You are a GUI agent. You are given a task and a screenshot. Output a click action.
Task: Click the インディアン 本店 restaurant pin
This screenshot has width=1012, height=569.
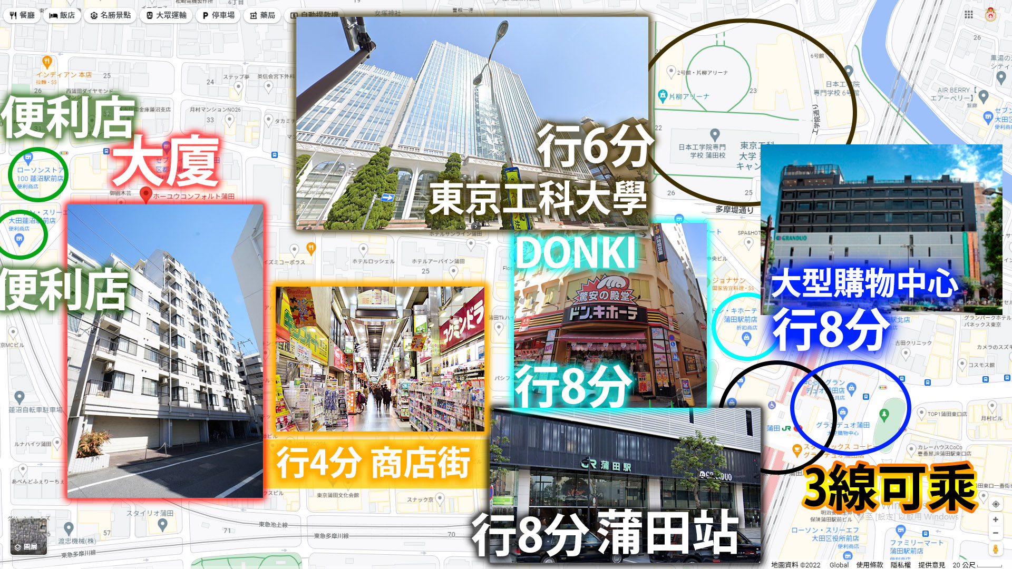[47, 63]
